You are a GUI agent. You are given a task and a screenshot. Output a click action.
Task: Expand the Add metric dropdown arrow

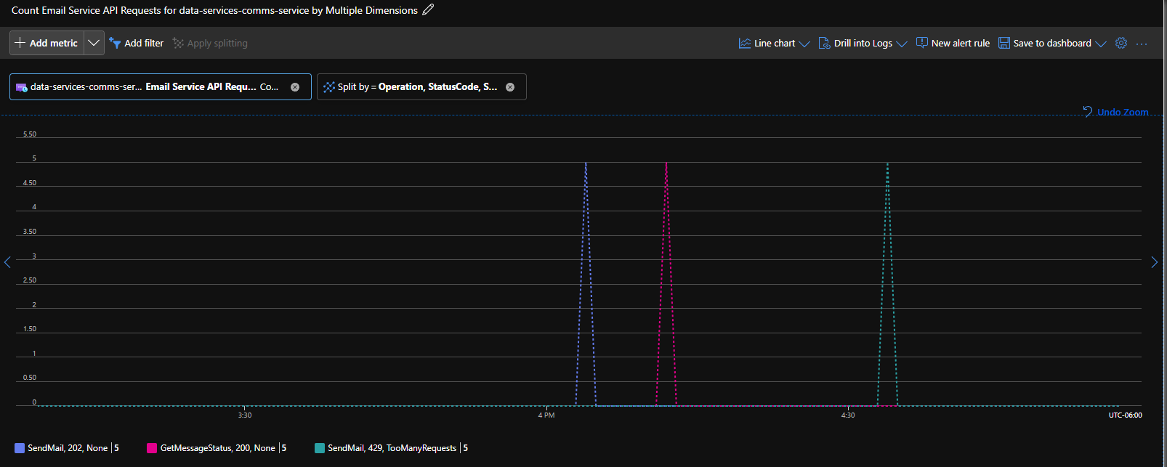click(94, 43)
